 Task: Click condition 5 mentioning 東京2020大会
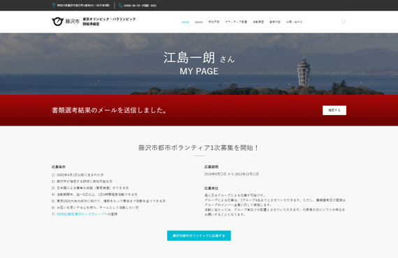click(109, 201)
